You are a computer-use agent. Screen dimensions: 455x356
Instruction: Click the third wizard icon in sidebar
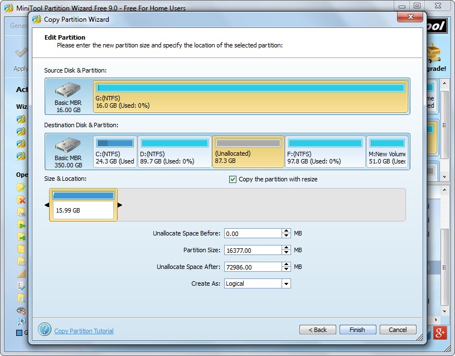point(21,144)
